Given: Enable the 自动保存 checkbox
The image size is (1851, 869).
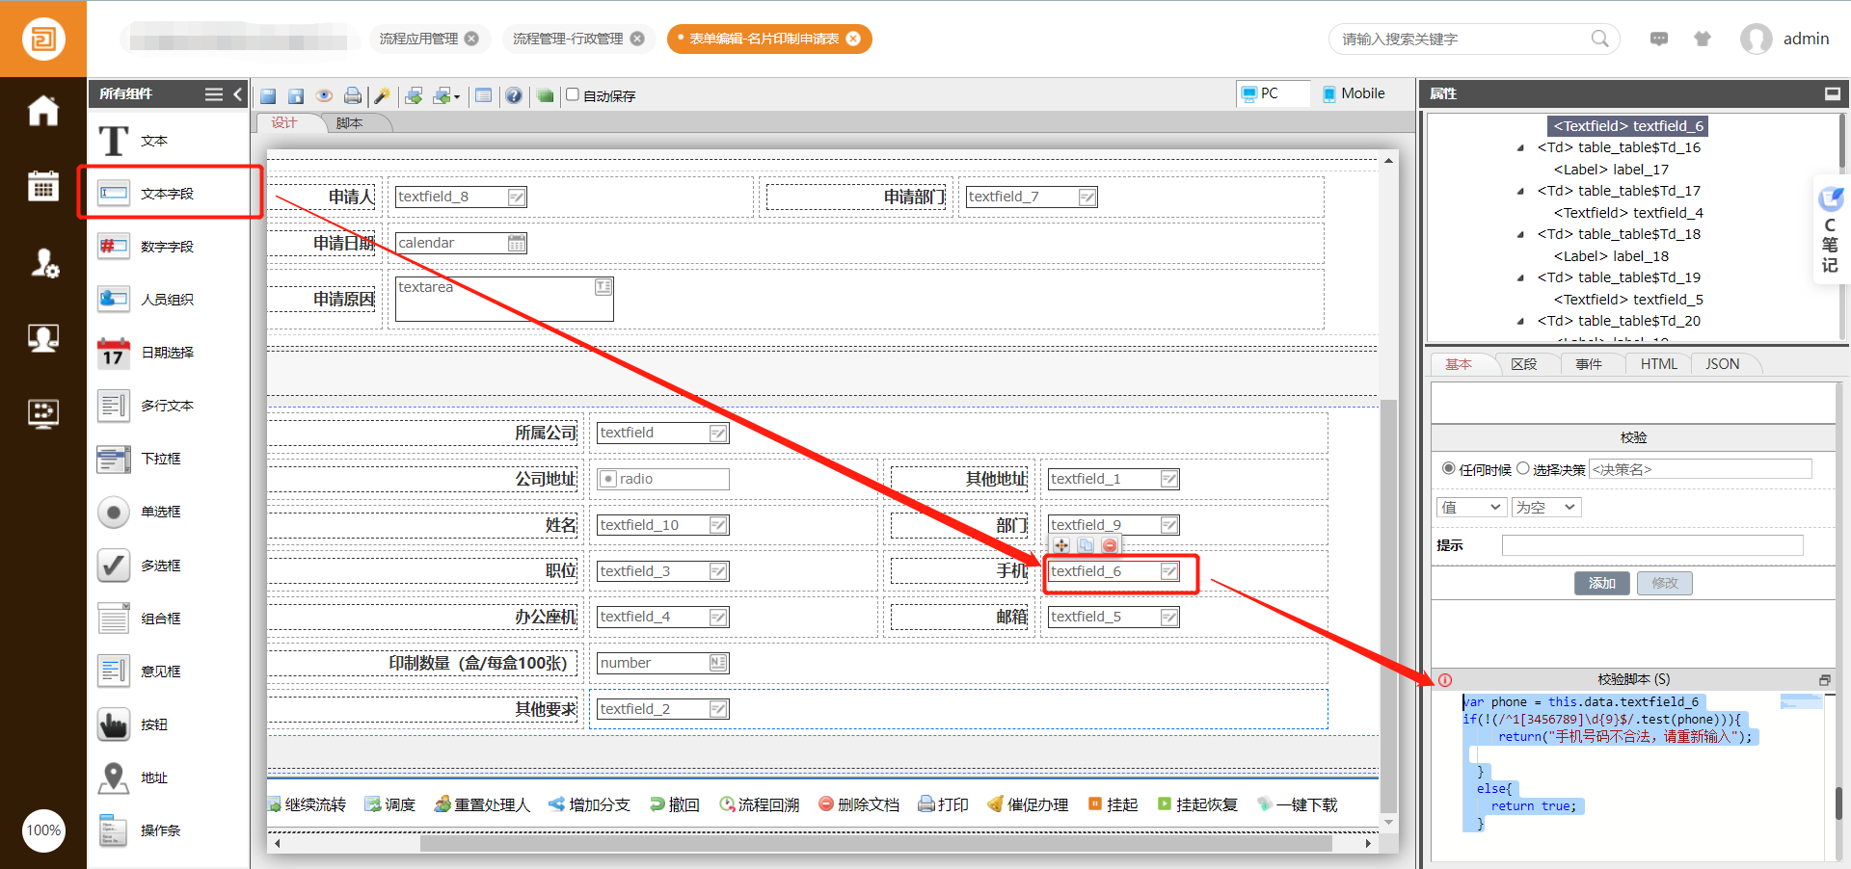Looking at the screenshot, I should pyautogui.click(x=573, y=94).
